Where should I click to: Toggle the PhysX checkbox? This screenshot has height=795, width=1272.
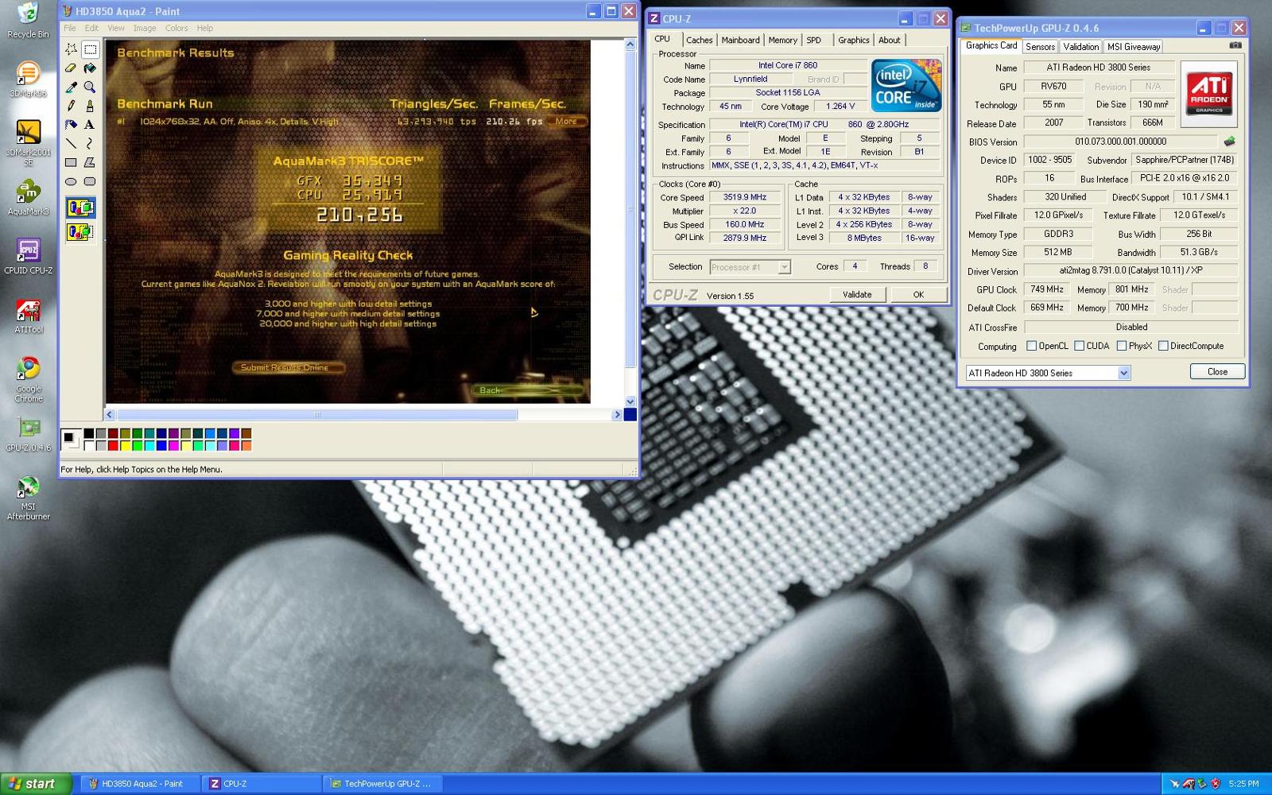(x=1121, y=346)
